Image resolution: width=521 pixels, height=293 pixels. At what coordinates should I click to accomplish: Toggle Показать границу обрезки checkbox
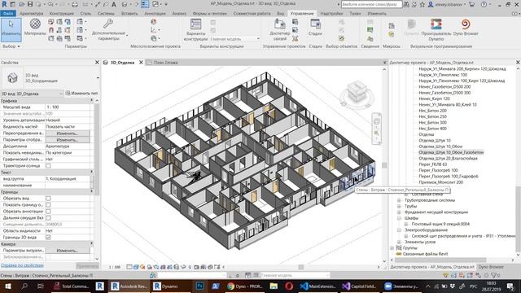[48, 204]
